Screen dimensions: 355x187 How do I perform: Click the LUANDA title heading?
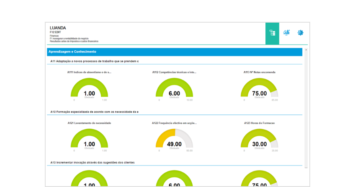click(58, 28)
